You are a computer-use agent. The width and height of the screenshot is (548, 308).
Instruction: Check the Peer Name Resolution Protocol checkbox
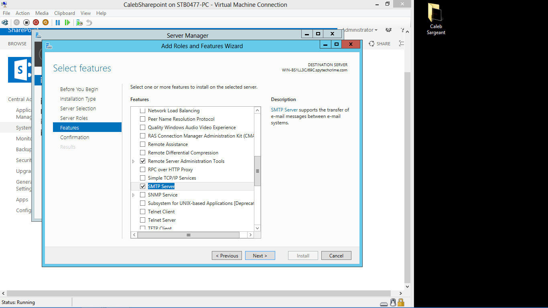(142, 119)
